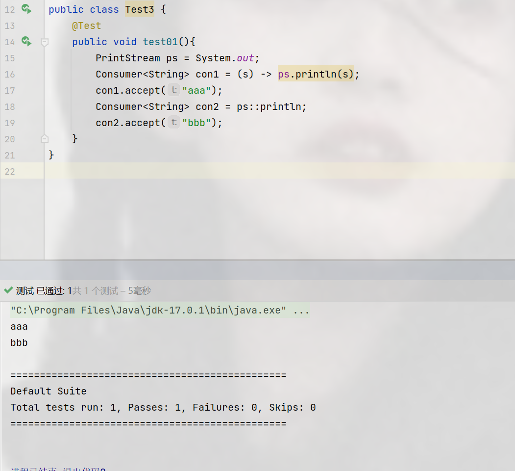Click fold end marker at line 20
The height and width of the screenshot is (471, 515).
[45, 139]
